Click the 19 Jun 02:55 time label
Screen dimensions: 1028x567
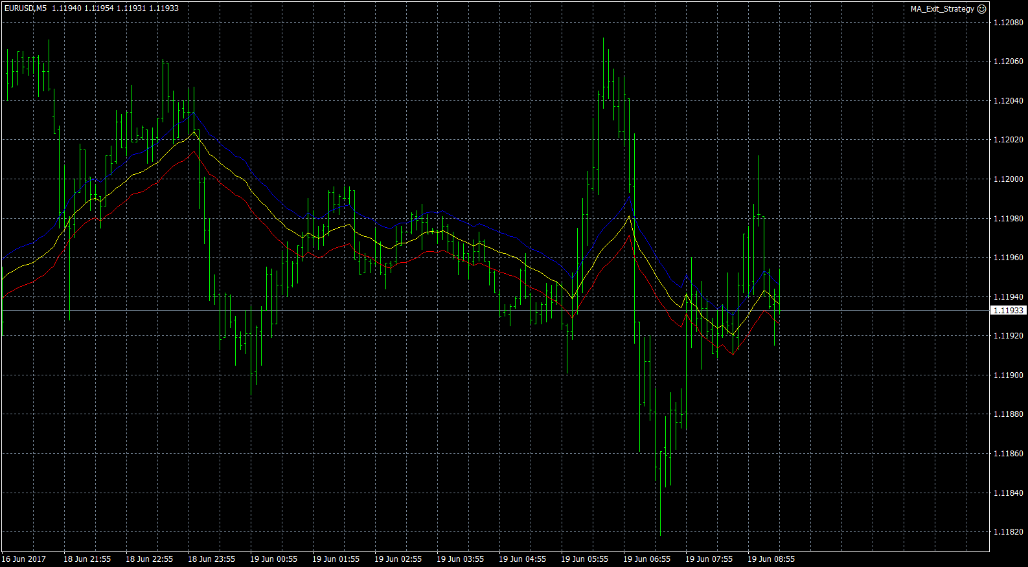click(x=398, y=559)
